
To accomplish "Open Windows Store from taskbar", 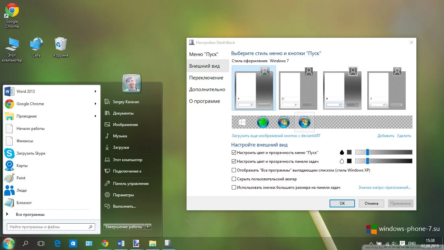I will (x=73, y=243).
